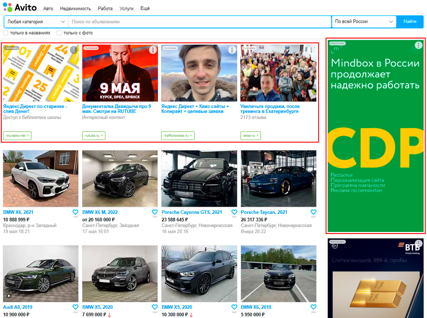427x318 pixels.
Task: Open options menu on Квиз-сайты ad
Action: click(x=232, y=50)
